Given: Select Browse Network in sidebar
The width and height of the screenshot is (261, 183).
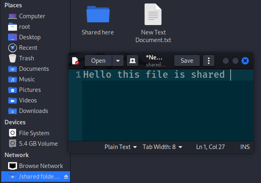Looking at the screenshot, I should tap(41, 166).
